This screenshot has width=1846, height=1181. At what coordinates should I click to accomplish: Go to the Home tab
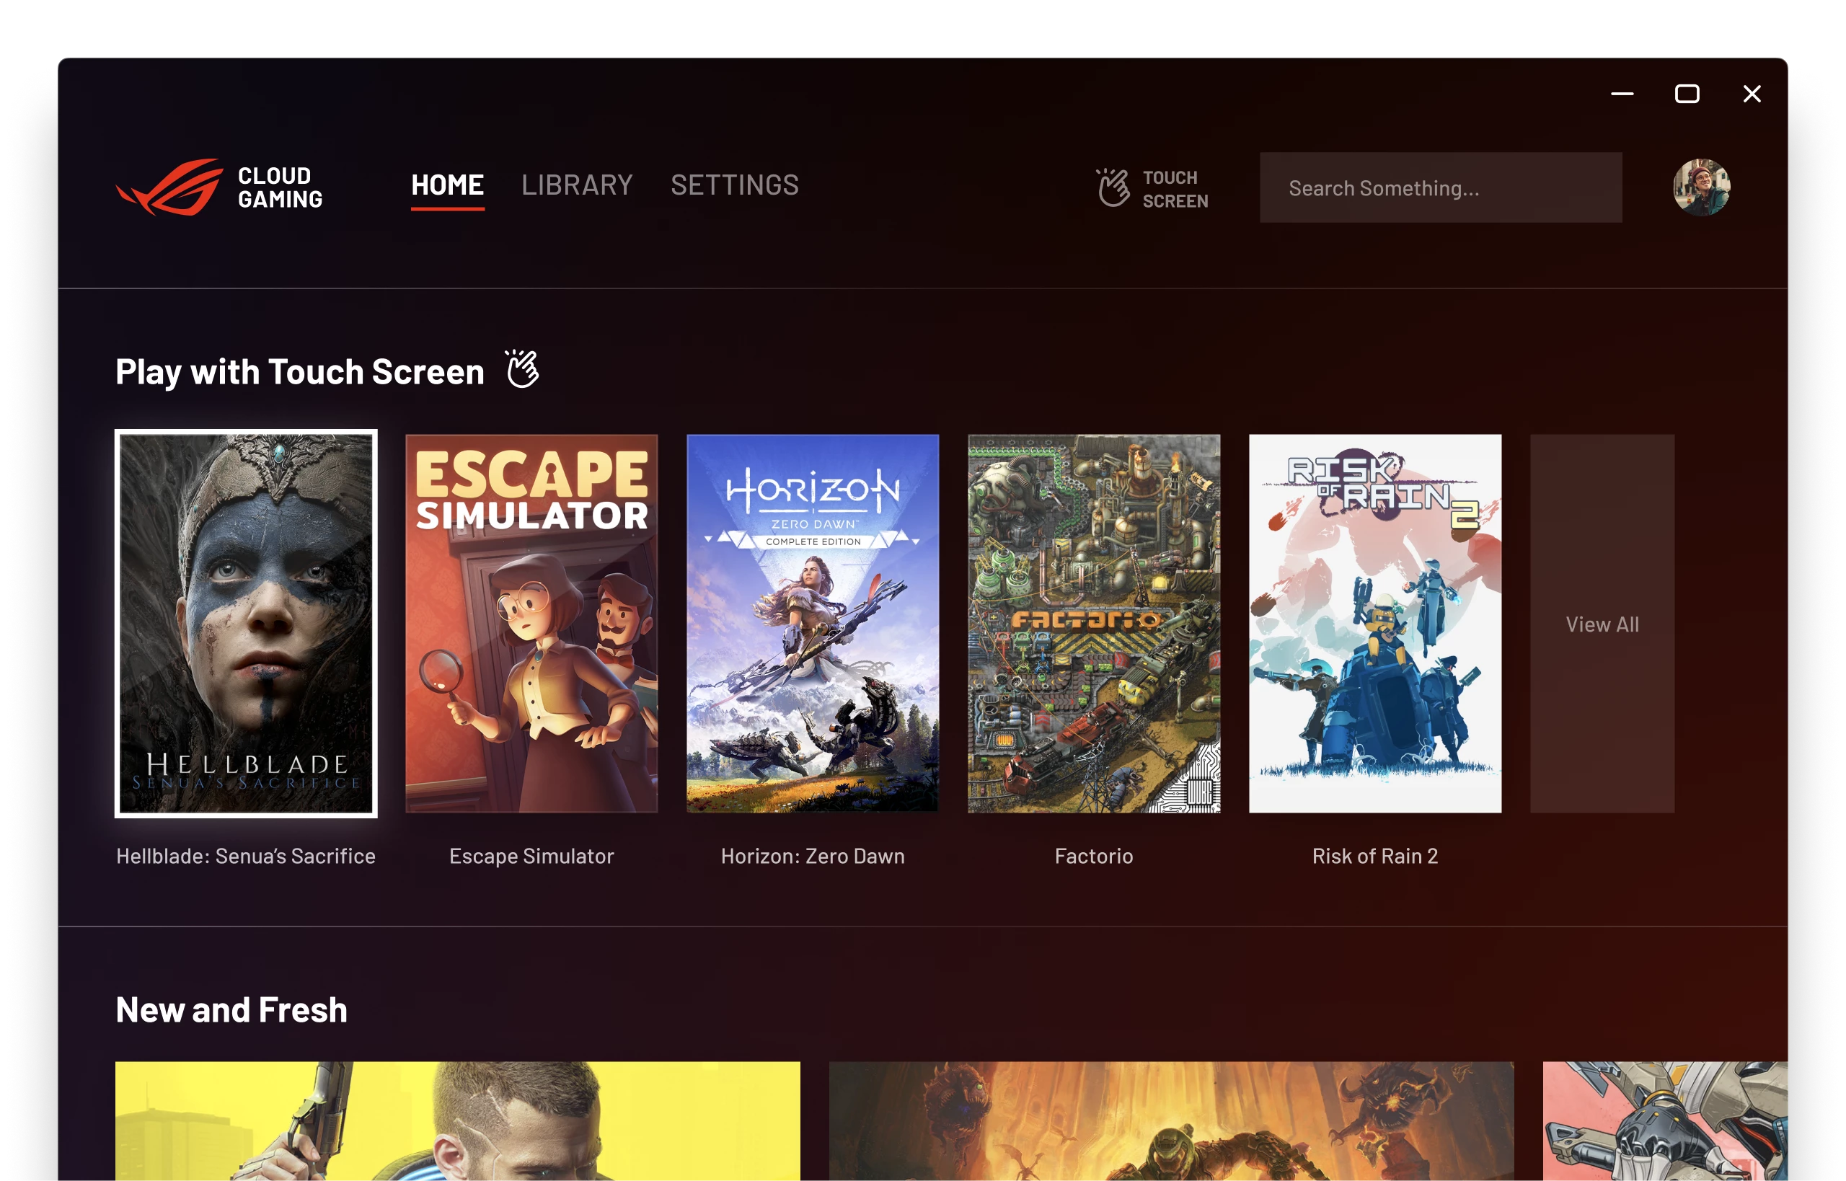447,185
